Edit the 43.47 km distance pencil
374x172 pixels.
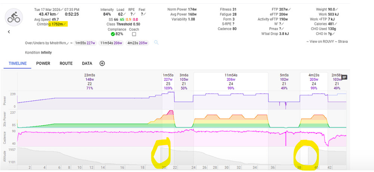pyautogui.click(x=57, y=14)
